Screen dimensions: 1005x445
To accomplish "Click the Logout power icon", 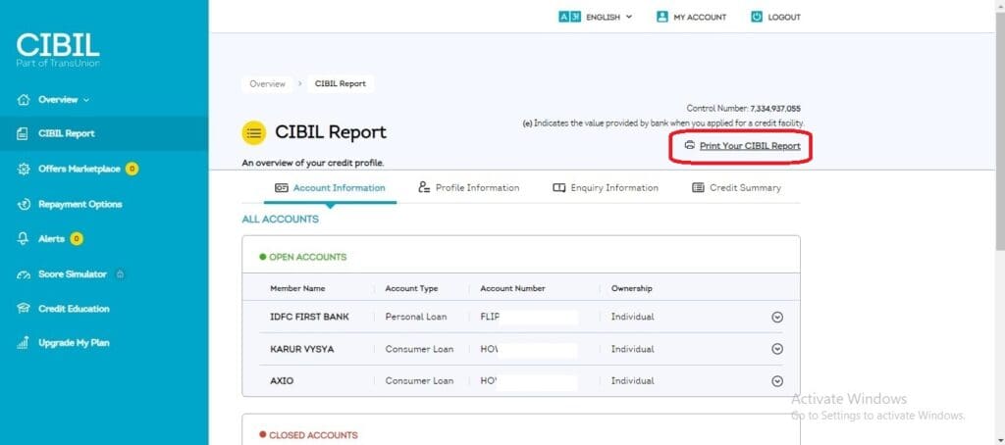I will 757,18.
